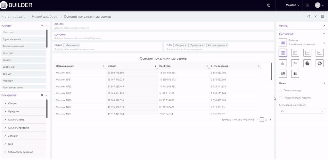The image size is (328, 160).
Task: Select the donut chart visualization
Action: pyautogui.click(x=320, y=63)
